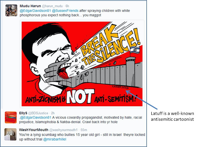
Task: Open the 2h timestamp on EllyS tweet
Action: tap(53, 113)
